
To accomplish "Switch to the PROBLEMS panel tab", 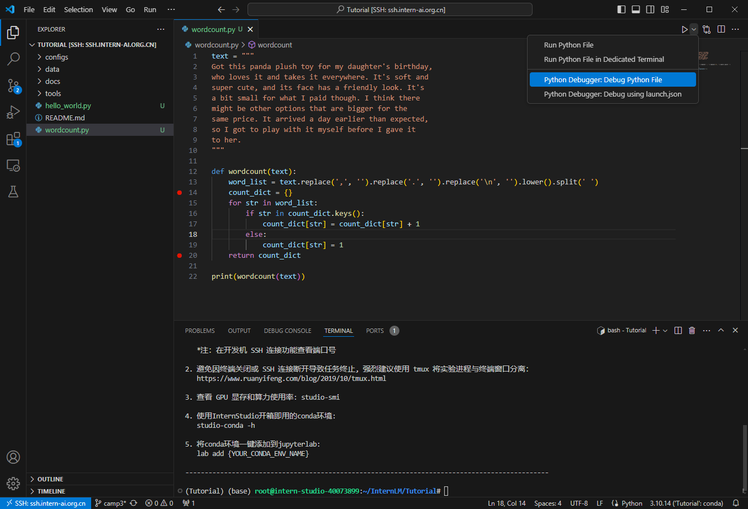I will pos(200,331).
